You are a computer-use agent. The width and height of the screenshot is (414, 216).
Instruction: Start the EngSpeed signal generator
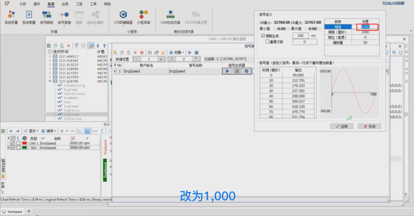227,71
